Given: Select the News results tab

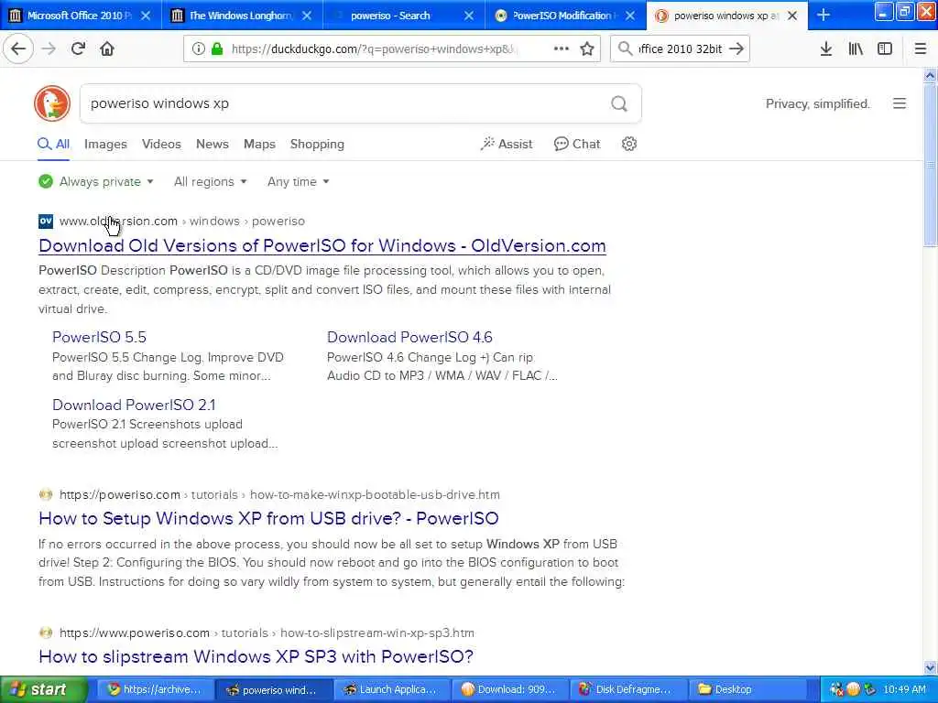Looking at the screenshot, I should (213, 144).
